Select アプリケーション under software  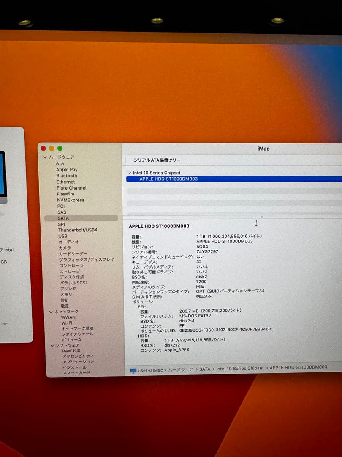tap(79, 362)
